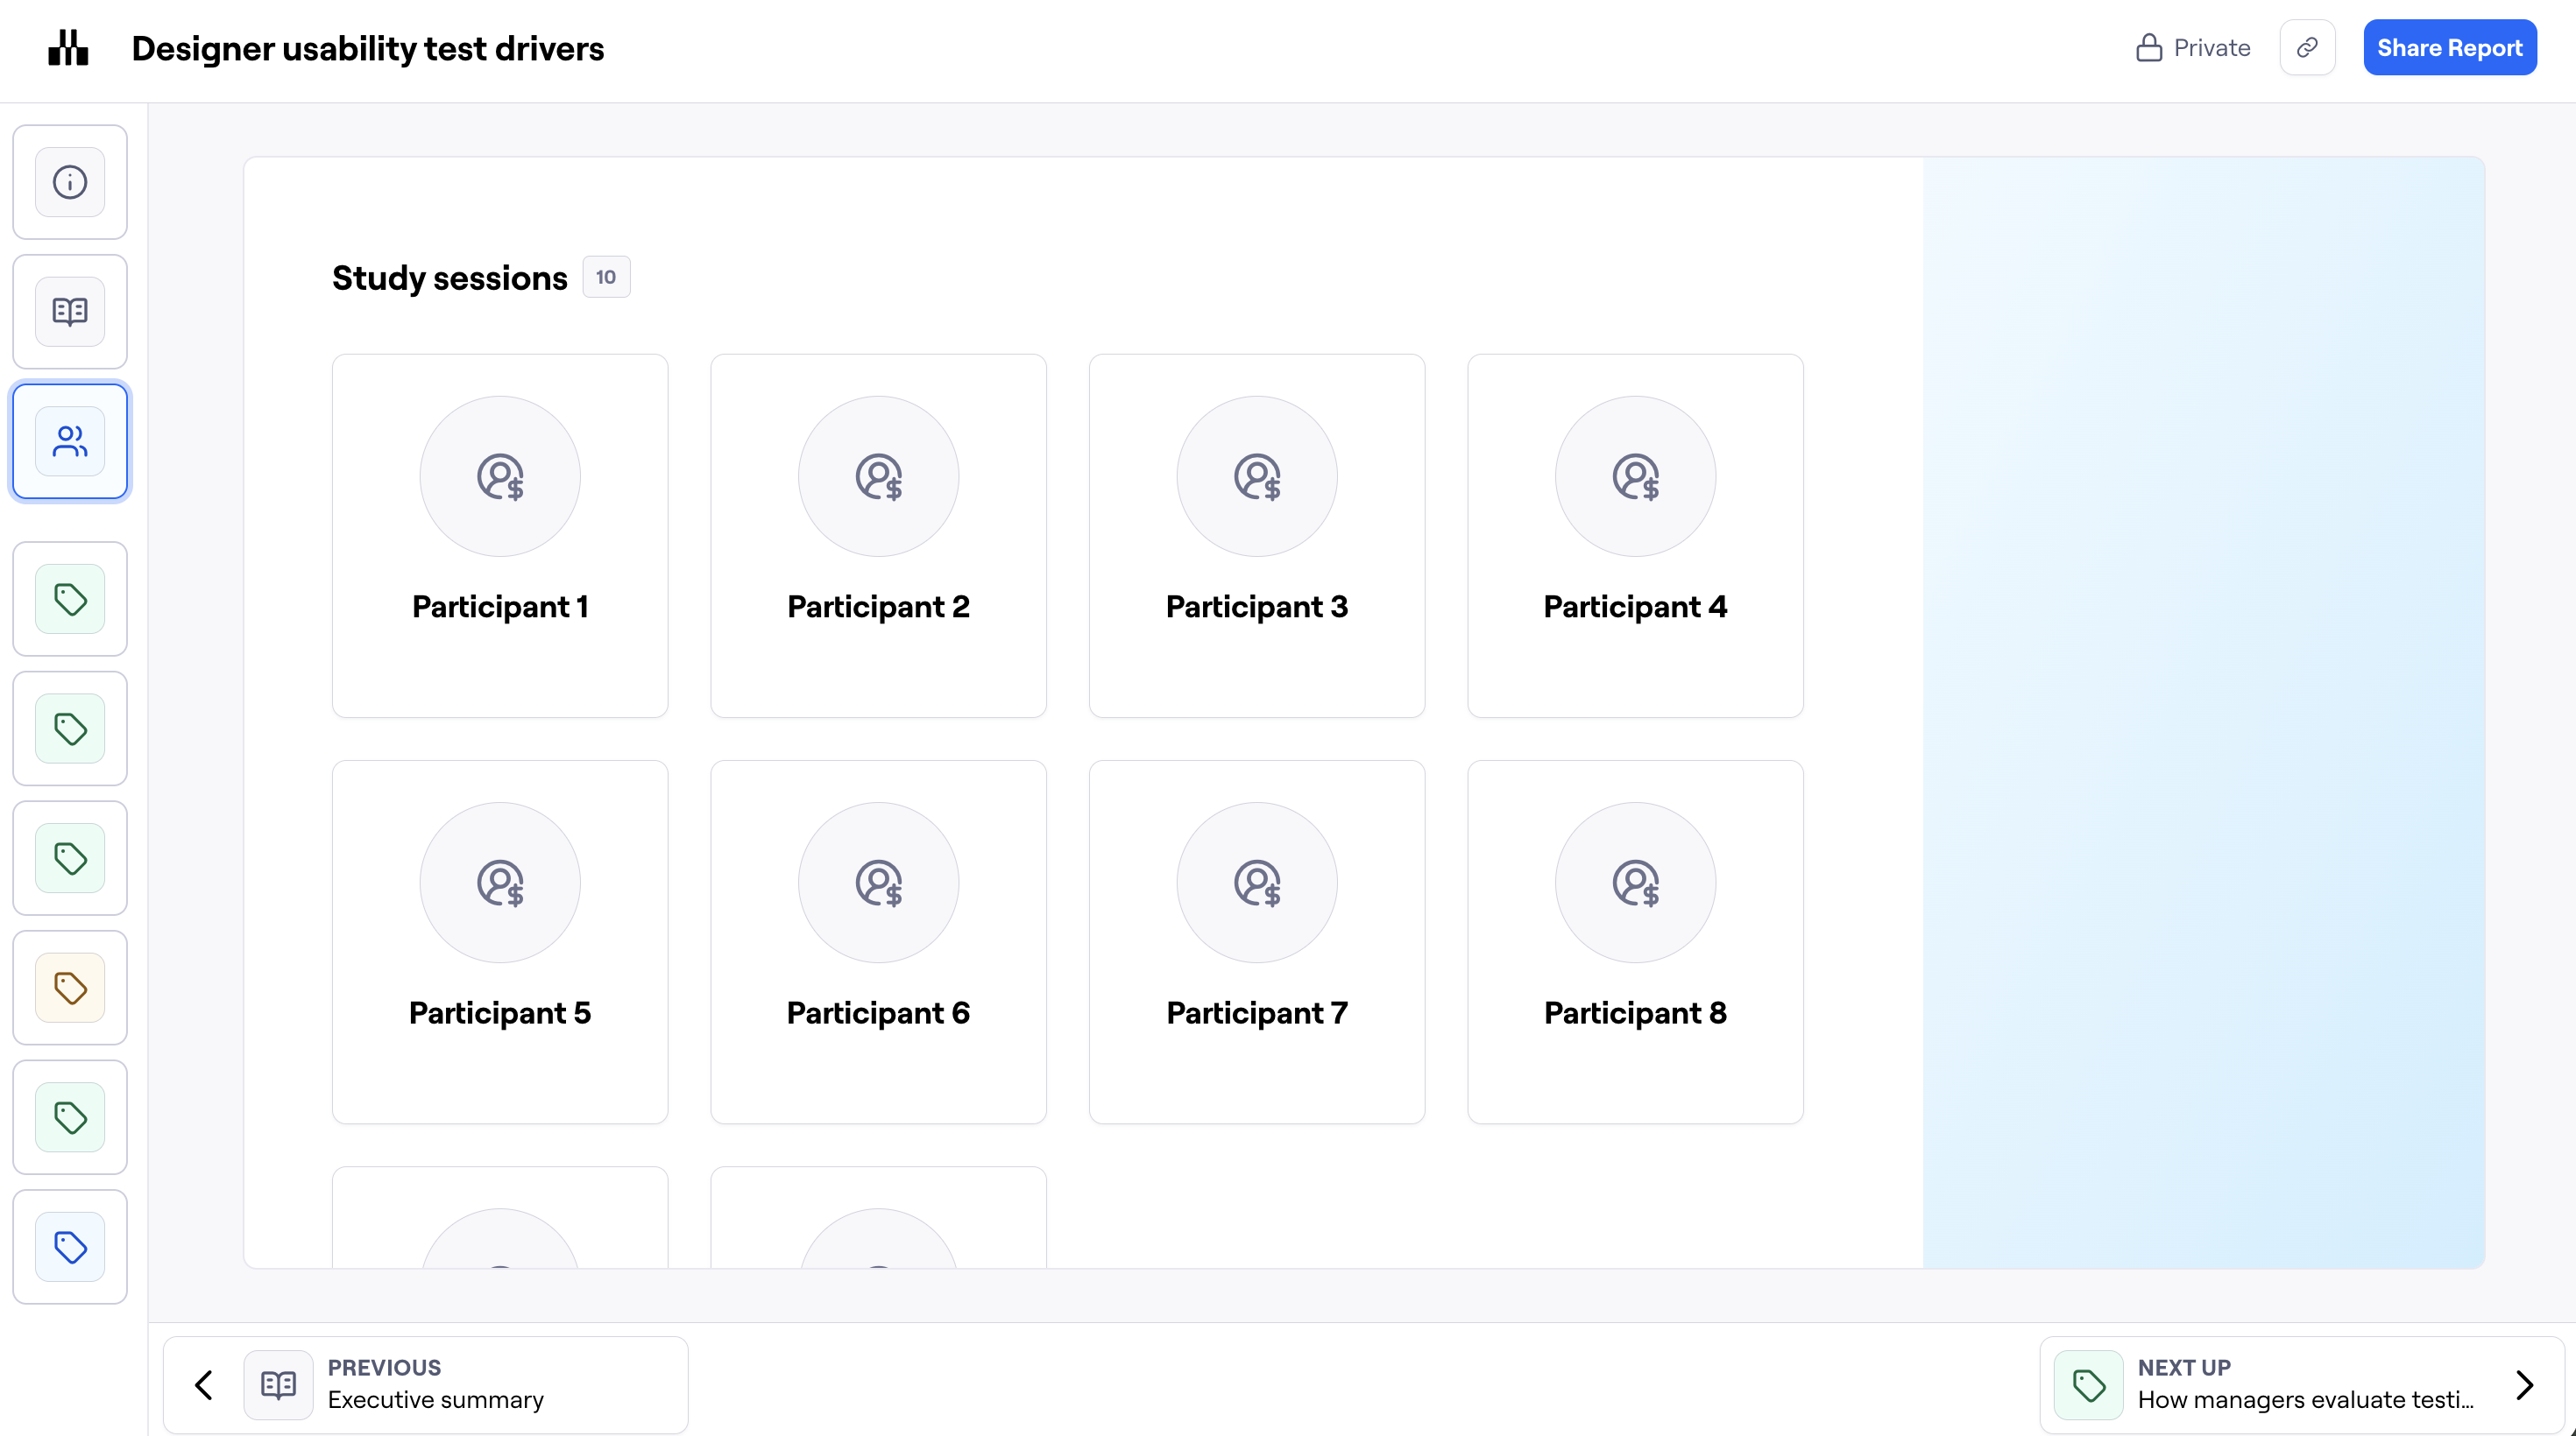Image resolution: width=2576 pixels, height=1436 pixels.
Task: Open the Participant 6 session card
Action: [x=878, y=941]
